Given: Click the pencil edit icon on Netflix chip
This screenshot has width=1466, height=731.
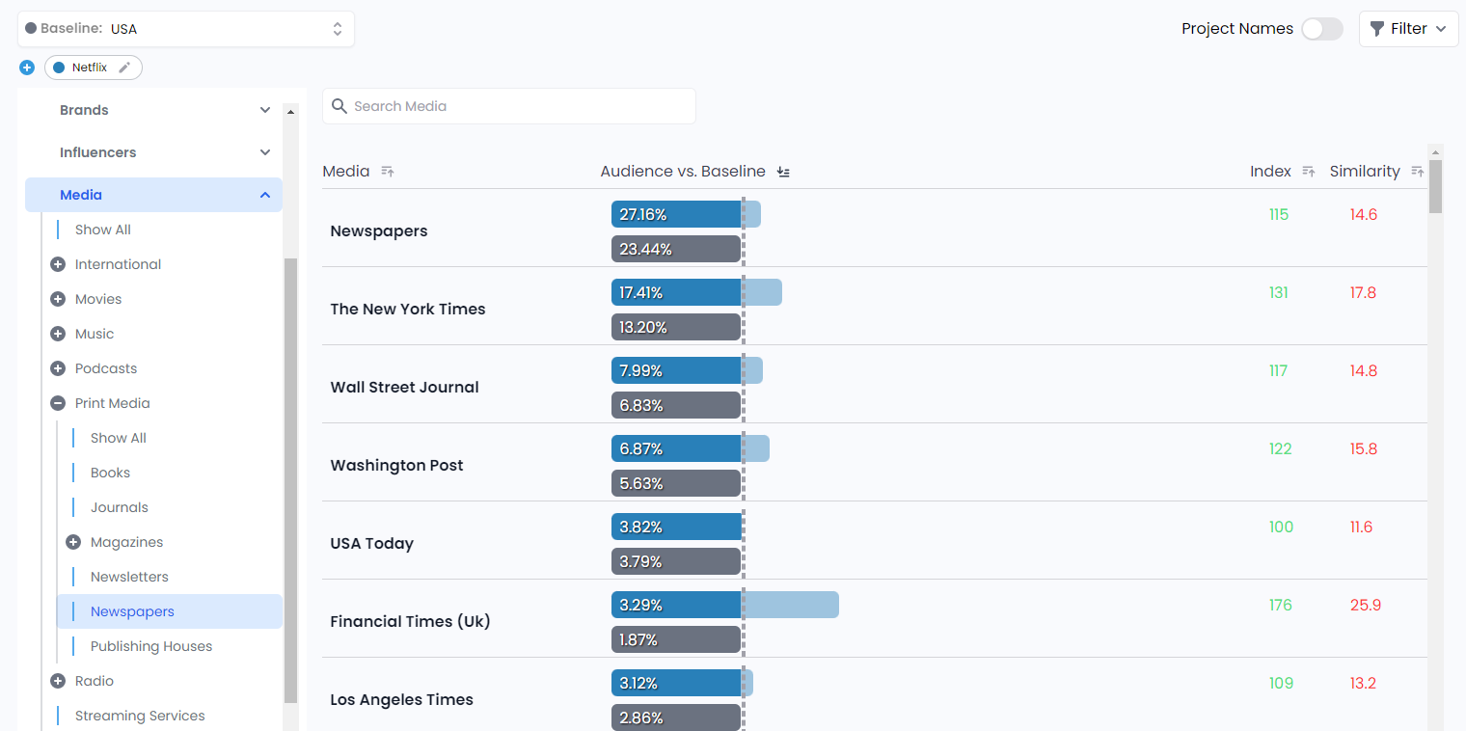Looking at the screenshot, I should coord(124,68).
